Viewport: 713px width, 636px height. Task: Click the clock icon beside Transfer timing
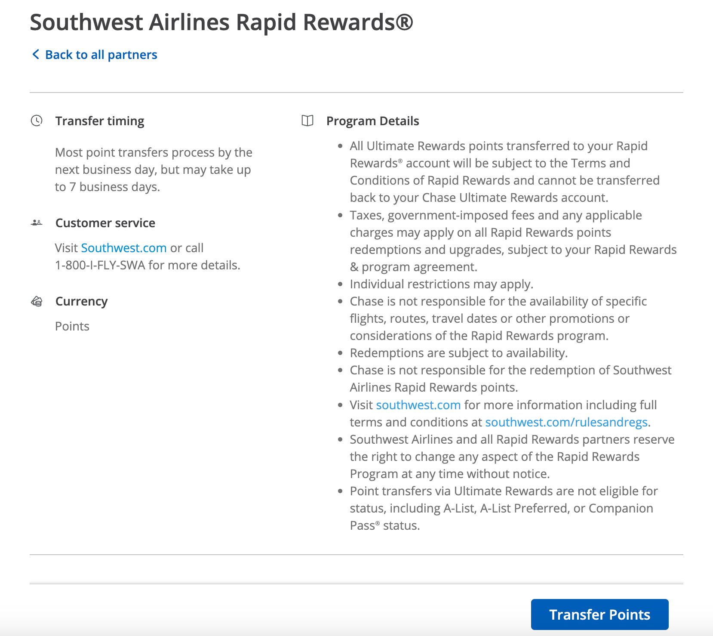37,121
